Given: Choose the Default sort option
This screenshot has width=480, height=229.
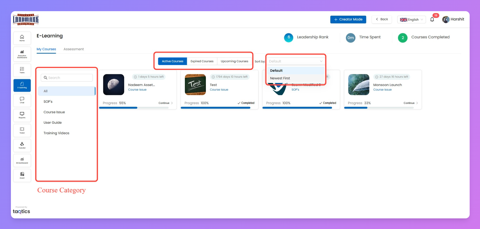Looking at the screenshot, I should pos(296,71).
